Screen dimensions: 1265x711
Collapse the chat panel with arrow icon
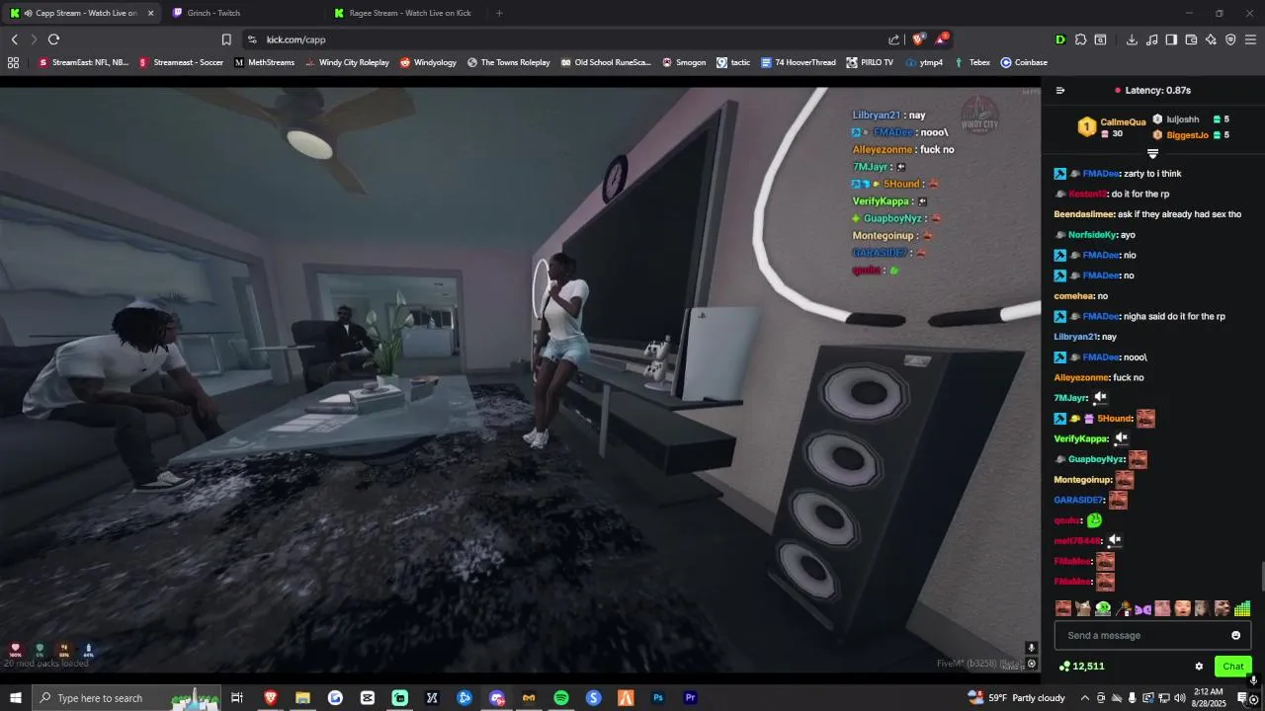tap(1060, 90)
